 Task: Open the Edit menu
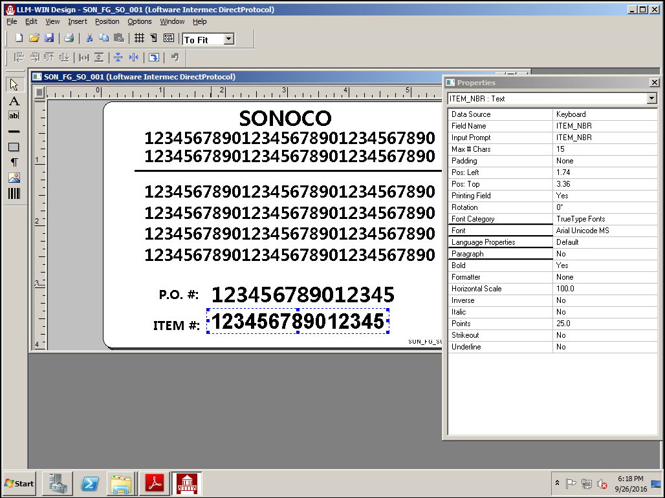(31, 21)
